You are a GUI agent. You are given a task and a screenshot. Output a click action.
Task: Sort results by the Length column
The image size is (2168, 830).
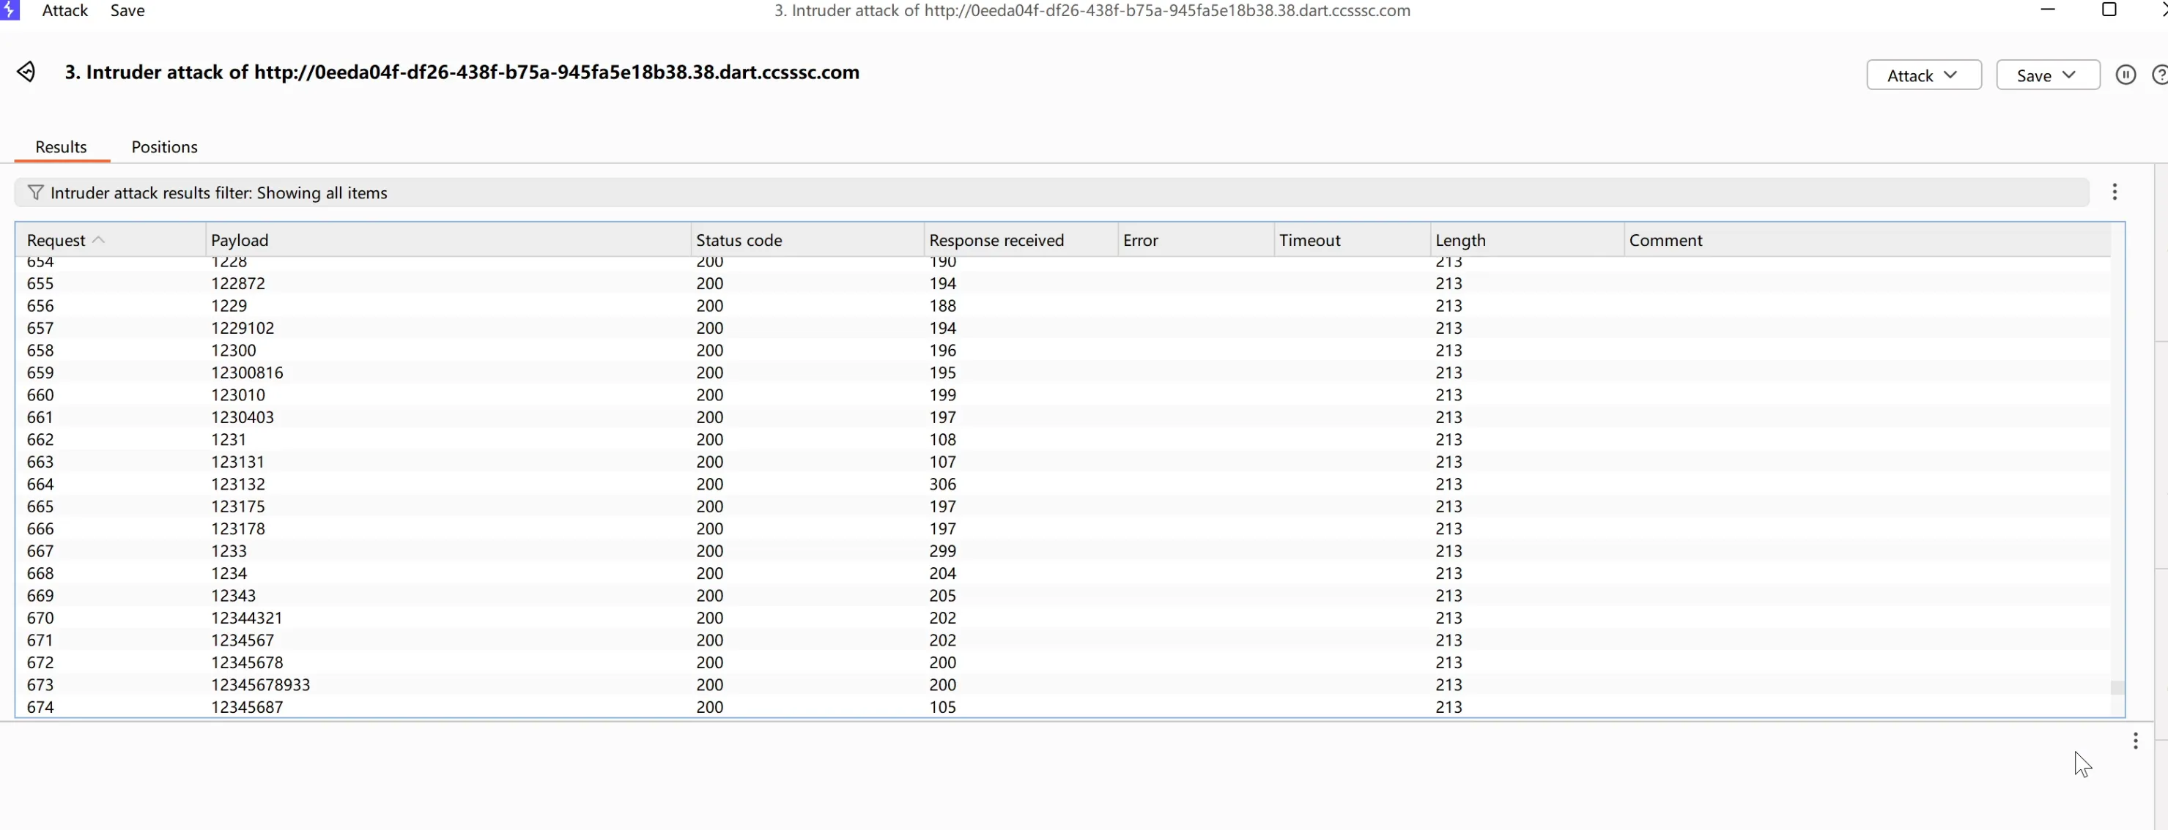[1460, 241]
